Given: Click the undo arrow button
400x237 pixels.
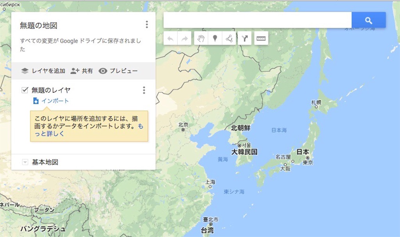Looking at the screenshot, I should coord(170,38).
